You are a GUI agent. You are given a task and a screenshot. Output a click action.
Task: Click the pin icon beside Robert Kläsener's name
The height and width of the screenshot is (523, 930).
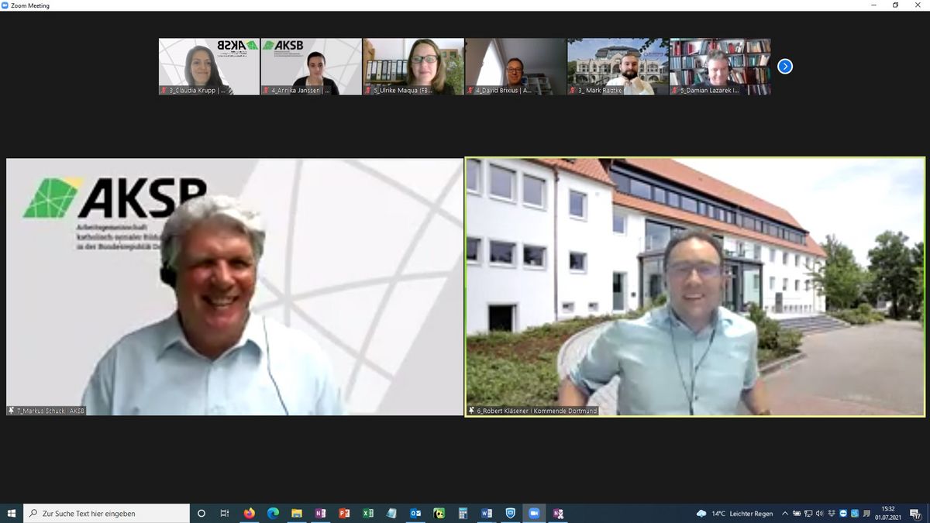coord(471,411)
